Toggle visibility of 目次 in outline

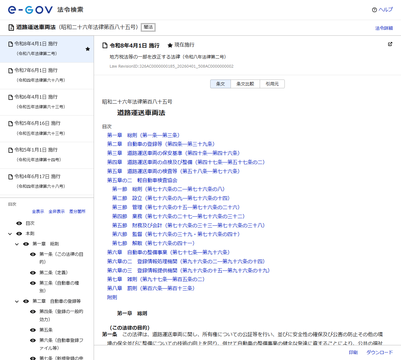(19, 223)
